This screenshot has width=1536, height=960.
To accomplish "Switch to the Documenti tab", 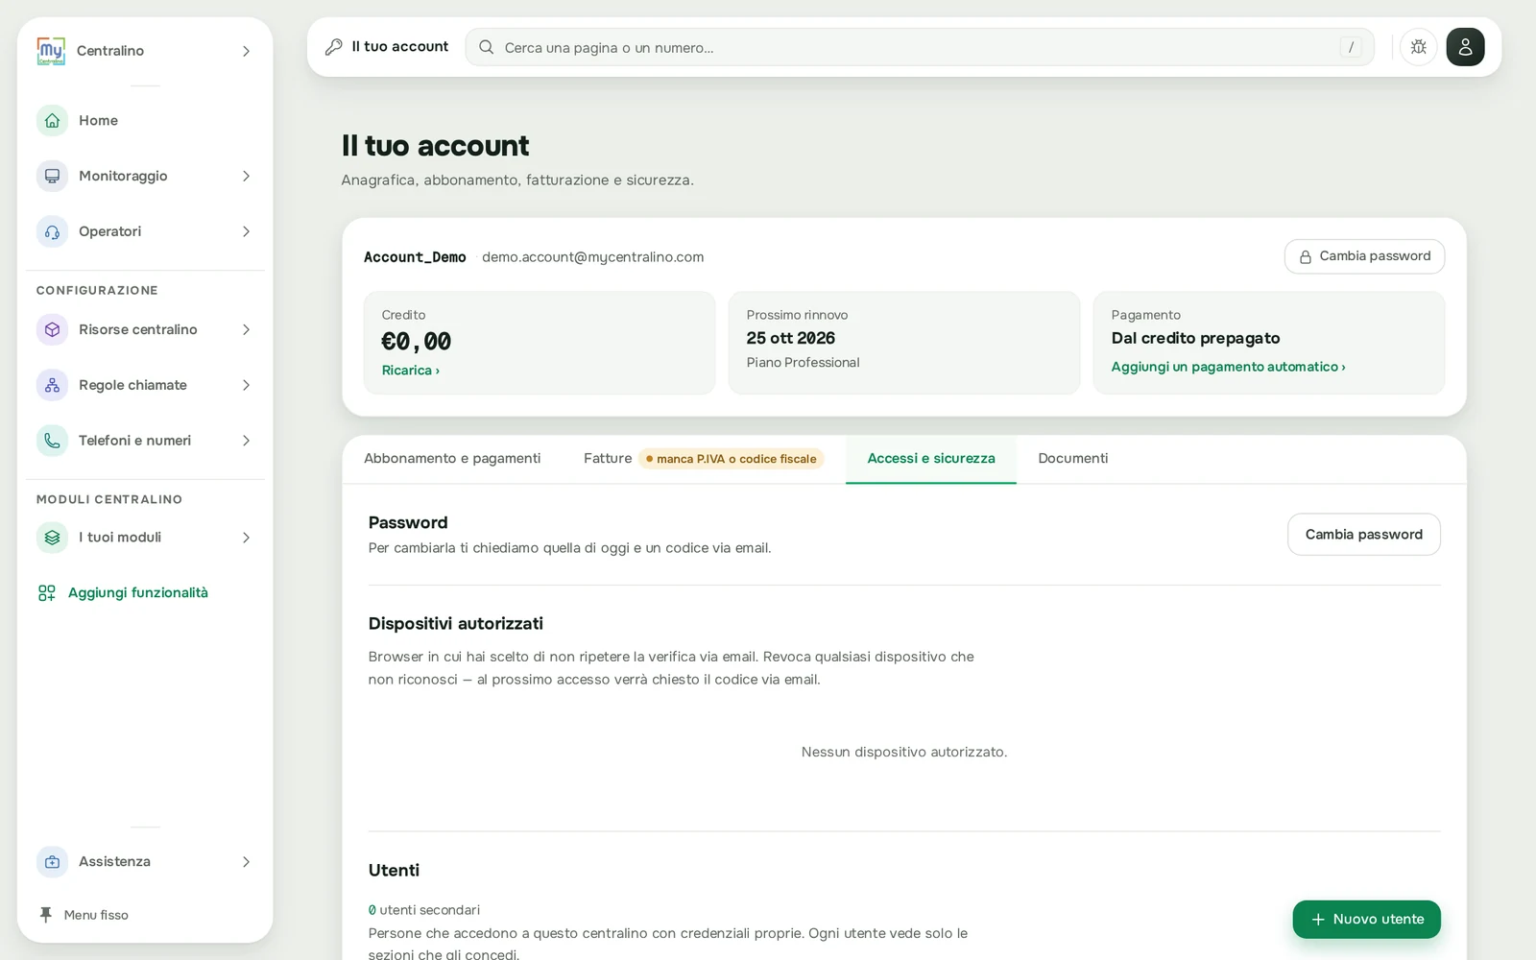I will point(1072,459).
